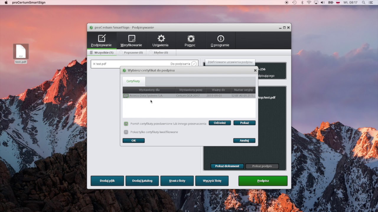Viewport: 378px width, 212px height.
Task: Click the Do podpisania status text
Action: (x=180, y=64)
